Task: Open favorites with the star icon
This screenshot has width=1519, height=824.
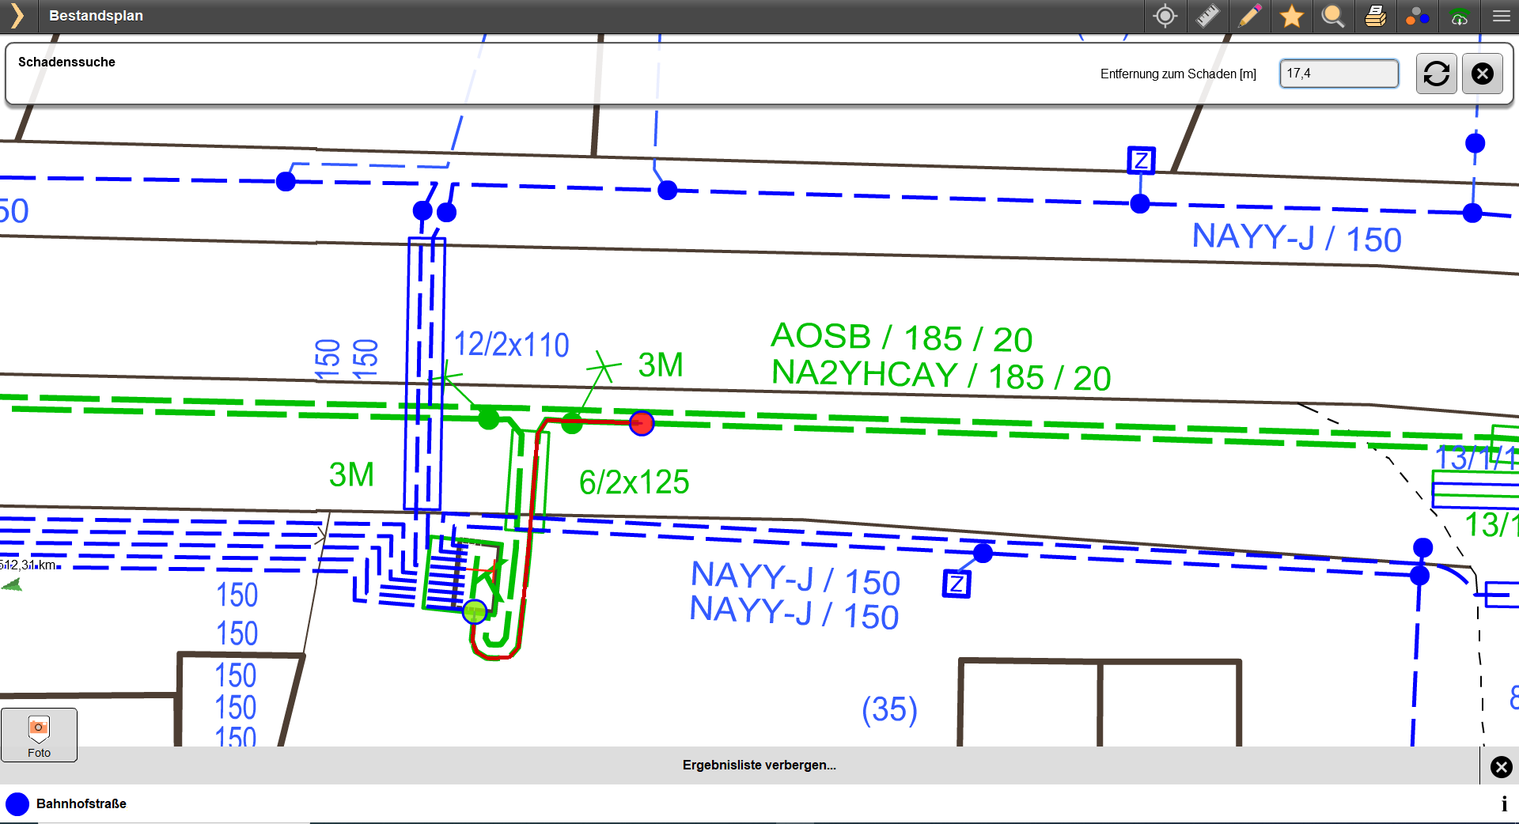Action: [x=1291, y=16]
